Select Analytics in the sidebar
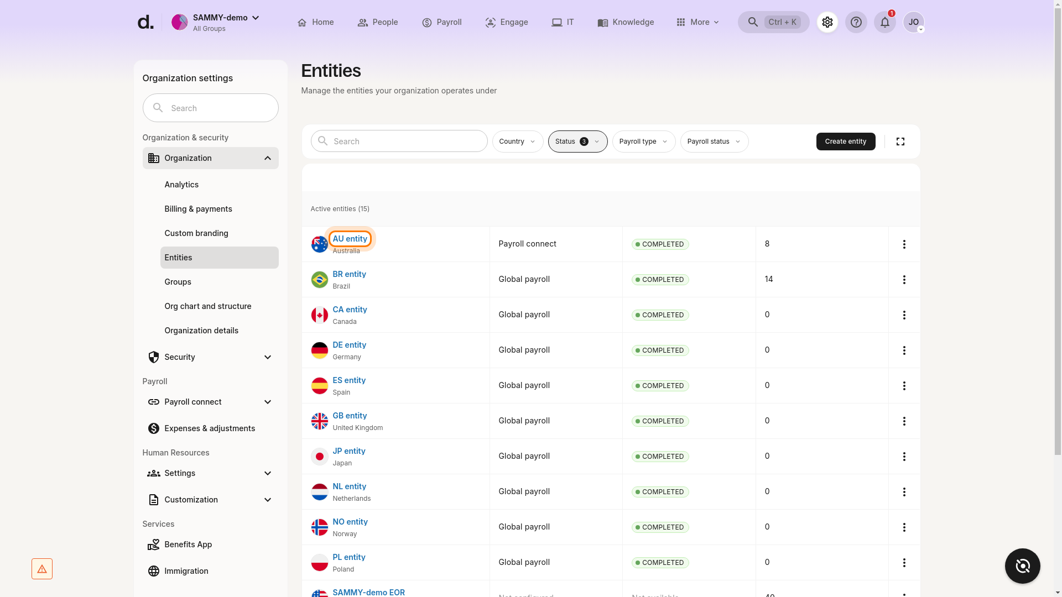Image resolution: width=1062 pixels, height=597 pixels. click(x=220, y=185)
